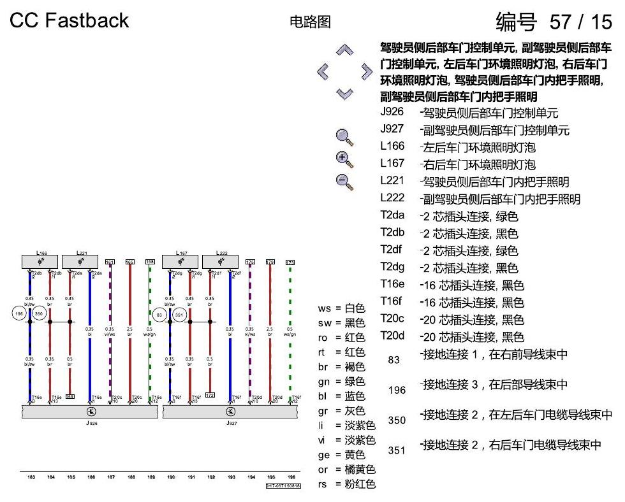Image resolution: width=625 pixels, height=502 pixels.
Task: Click the '电路图' heading
Action: [310, 22]
